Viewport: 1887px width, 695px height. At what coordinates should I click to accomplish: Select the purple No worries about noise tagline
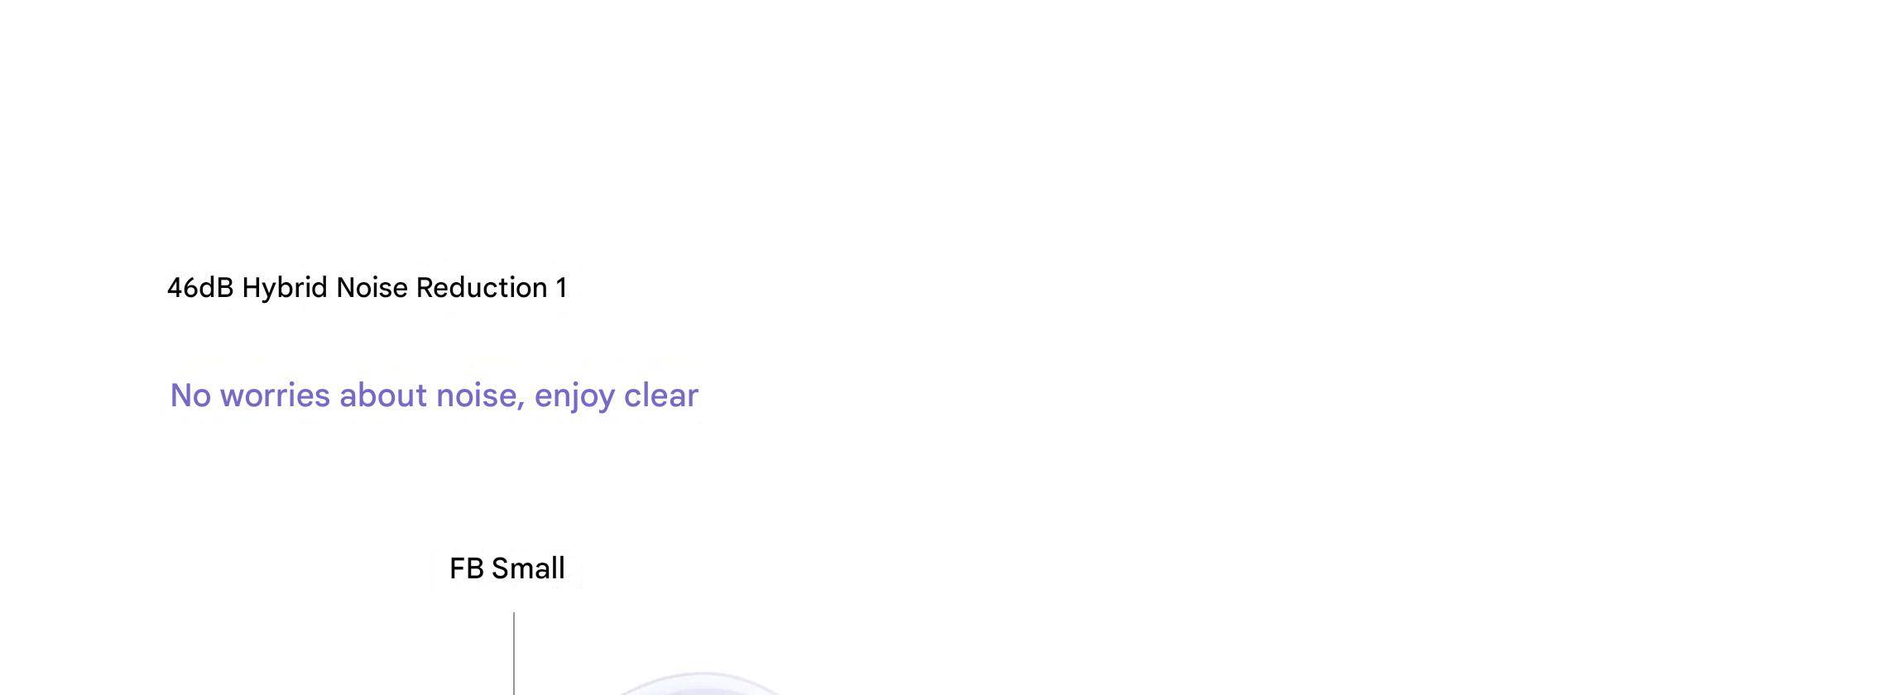coord(435,395)
